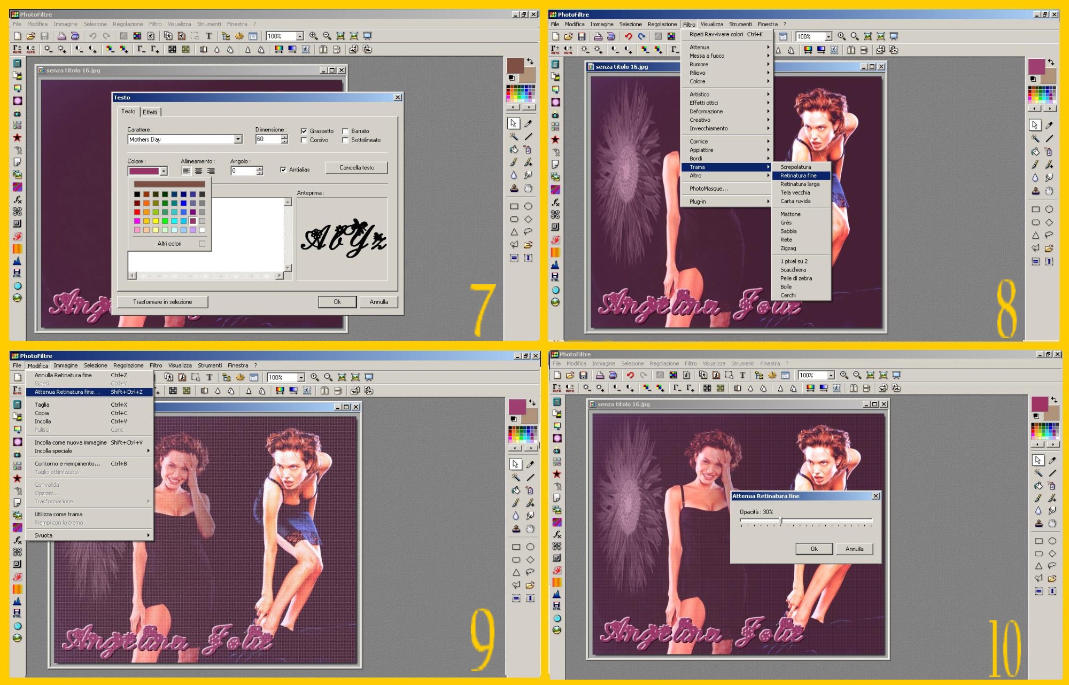The width and height of the screenshot is (1069, 685).
Task: Select Text tool icon in step 7 toolbar
Action: pyautogui.click(x=208, y=36)
